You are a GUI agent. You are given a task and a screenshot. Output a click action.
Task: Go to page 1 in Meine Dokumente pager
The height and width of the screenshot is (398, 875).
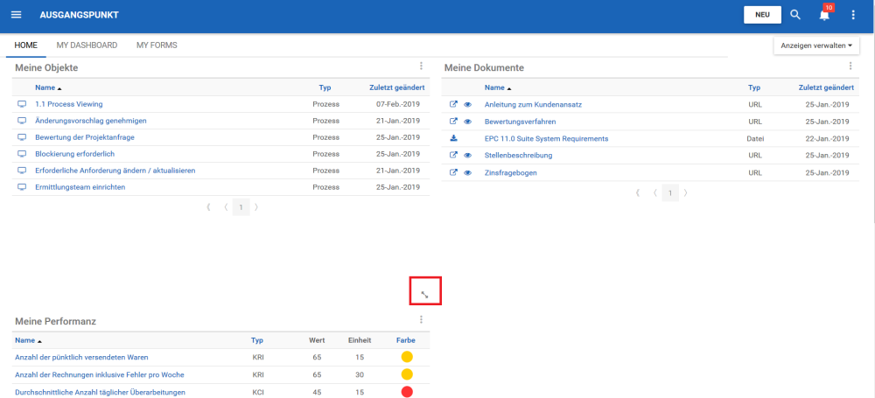(x=670, y=193)
